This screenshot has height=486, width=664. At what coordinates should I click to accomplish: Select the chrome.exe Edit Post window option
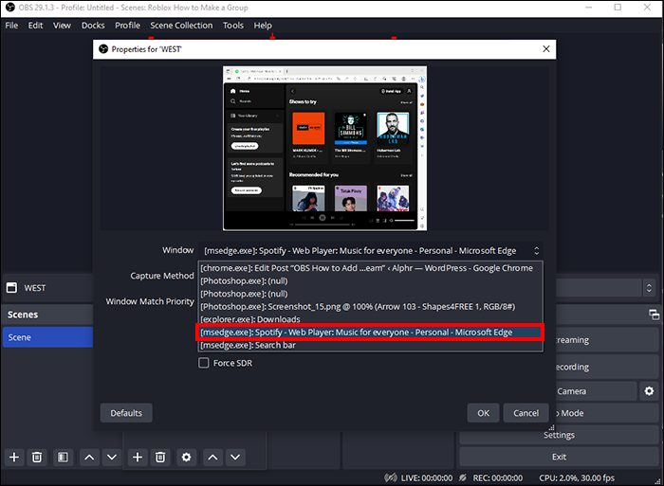click(370, 268)
